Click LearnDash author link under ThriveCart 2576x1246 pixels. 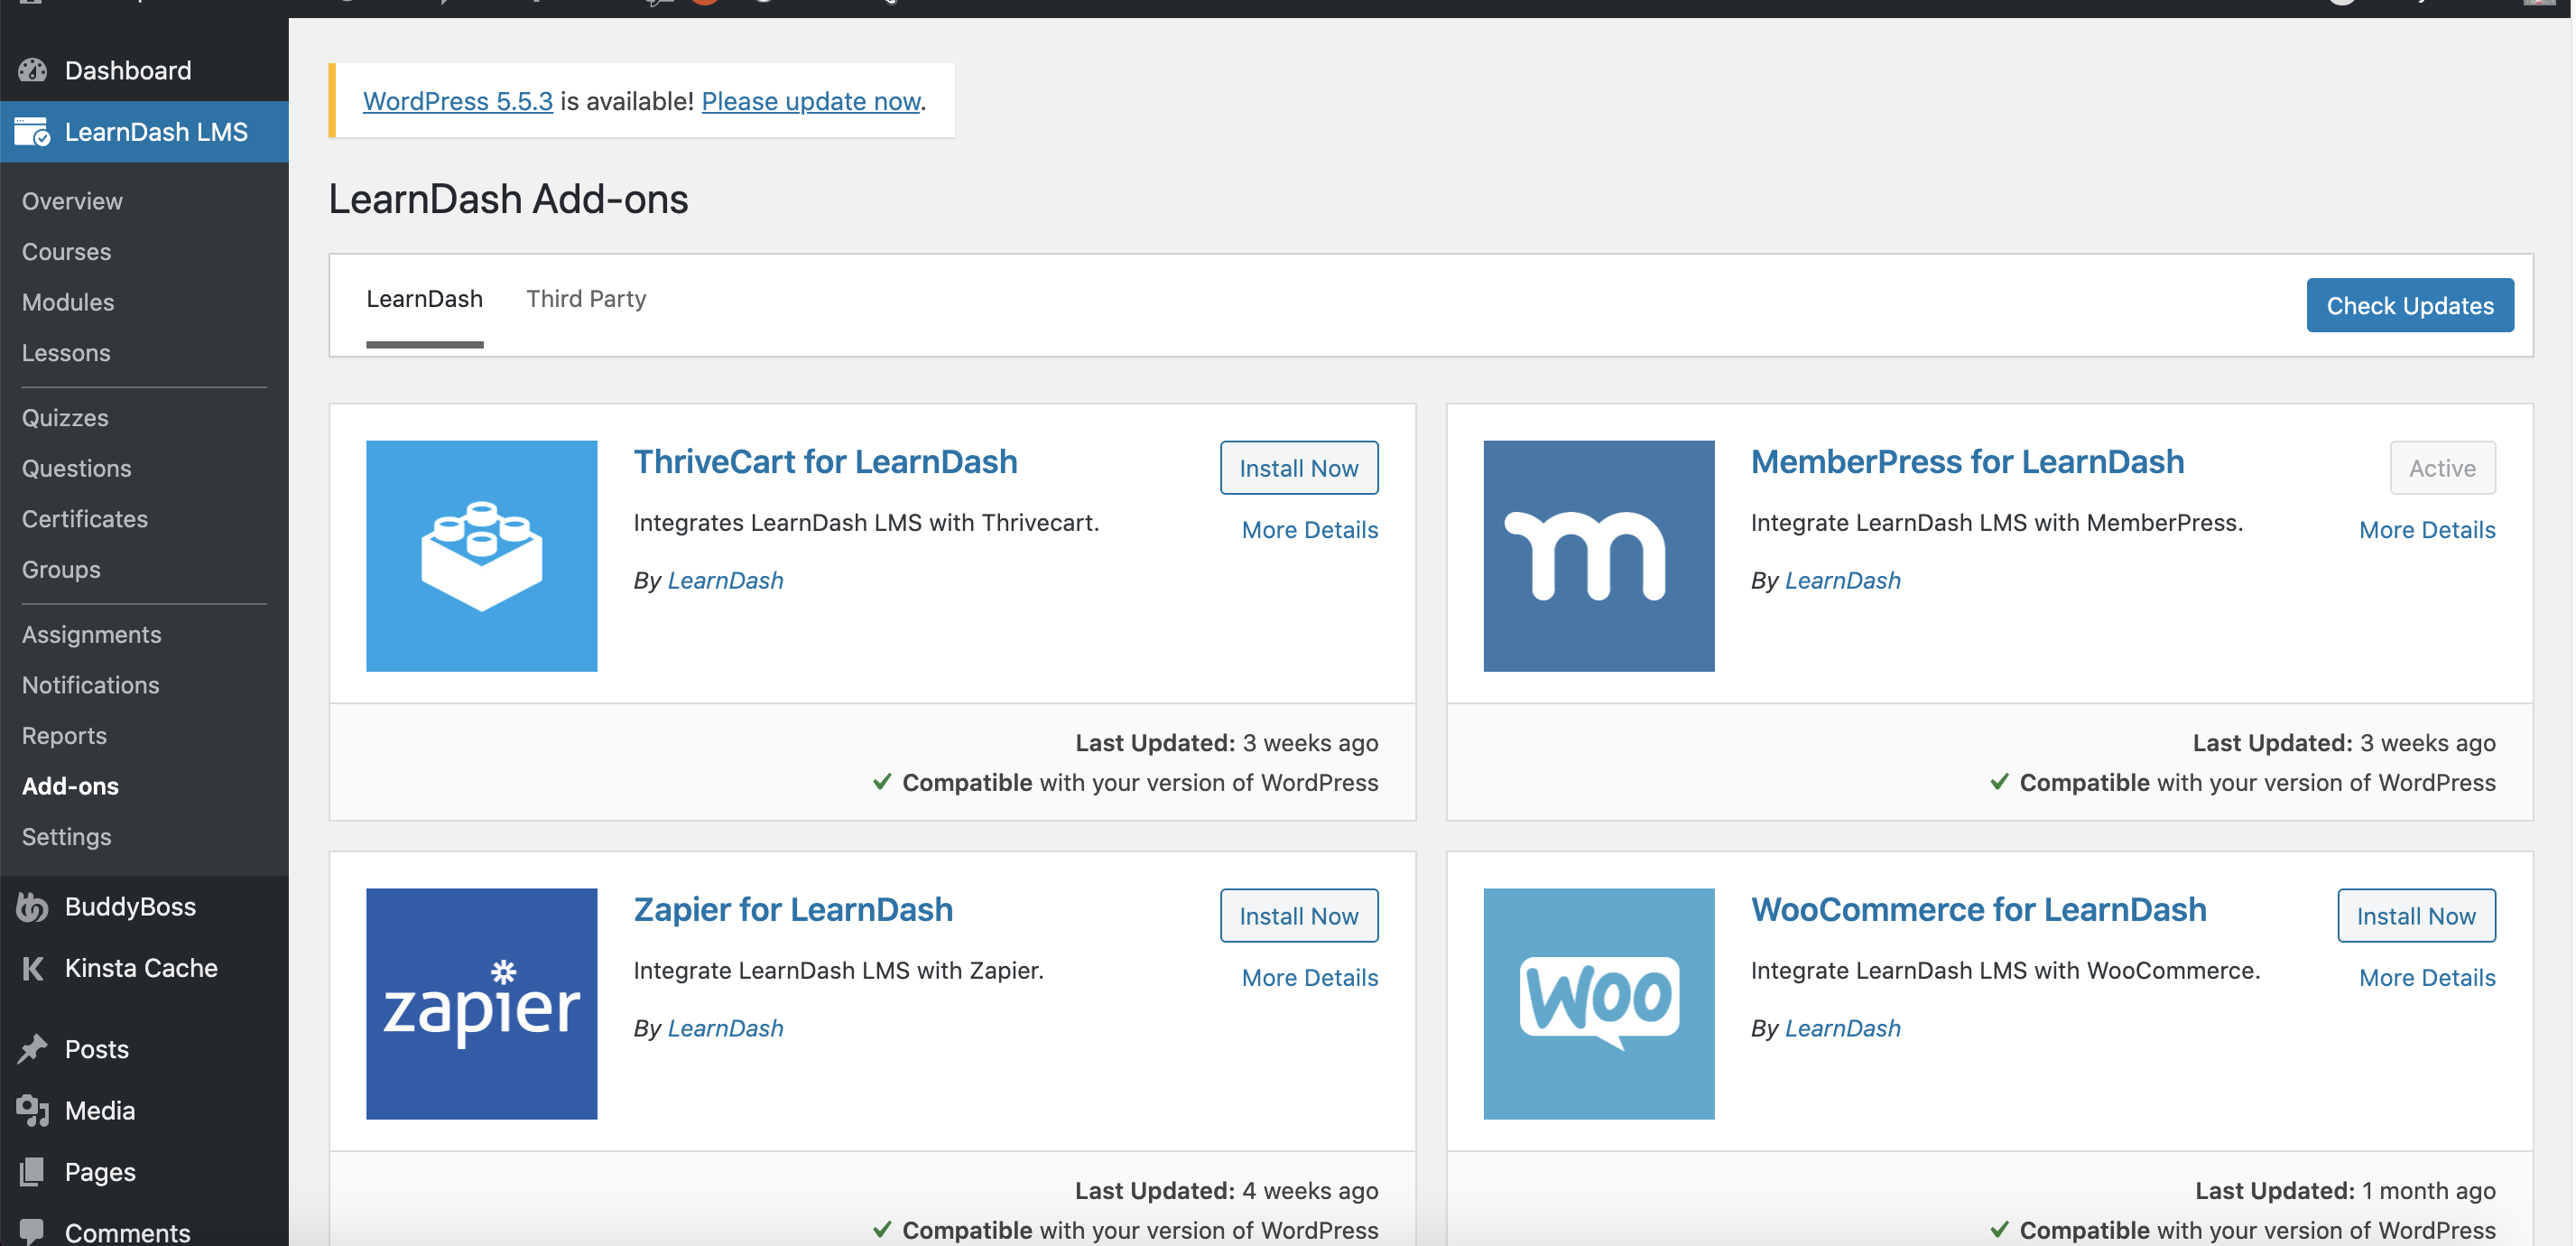coord(725,581)
